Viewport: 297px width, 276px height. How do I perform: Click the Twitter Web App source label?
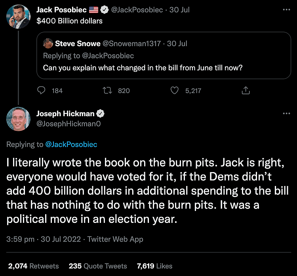click(115, 239)
